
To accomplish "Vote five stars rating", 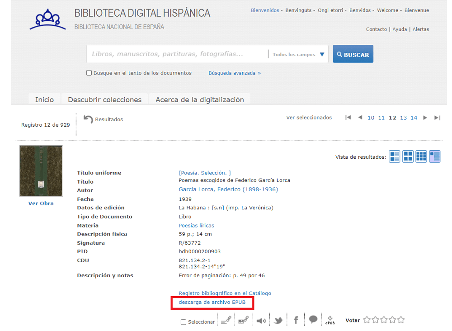I will (x=401, y=320).
